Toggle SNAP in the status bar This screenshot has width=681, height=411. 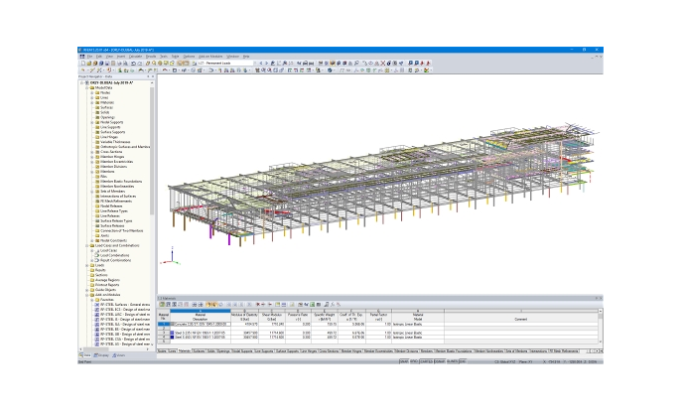click(x=404, y=361)
